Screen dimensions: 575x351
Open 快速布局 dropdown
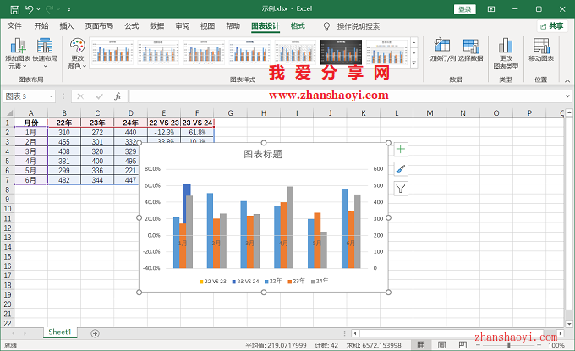click(45, 53)
